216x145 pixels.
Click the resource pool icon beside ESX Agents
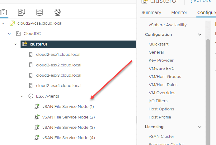pyautogui.click(x=31, y=96)
